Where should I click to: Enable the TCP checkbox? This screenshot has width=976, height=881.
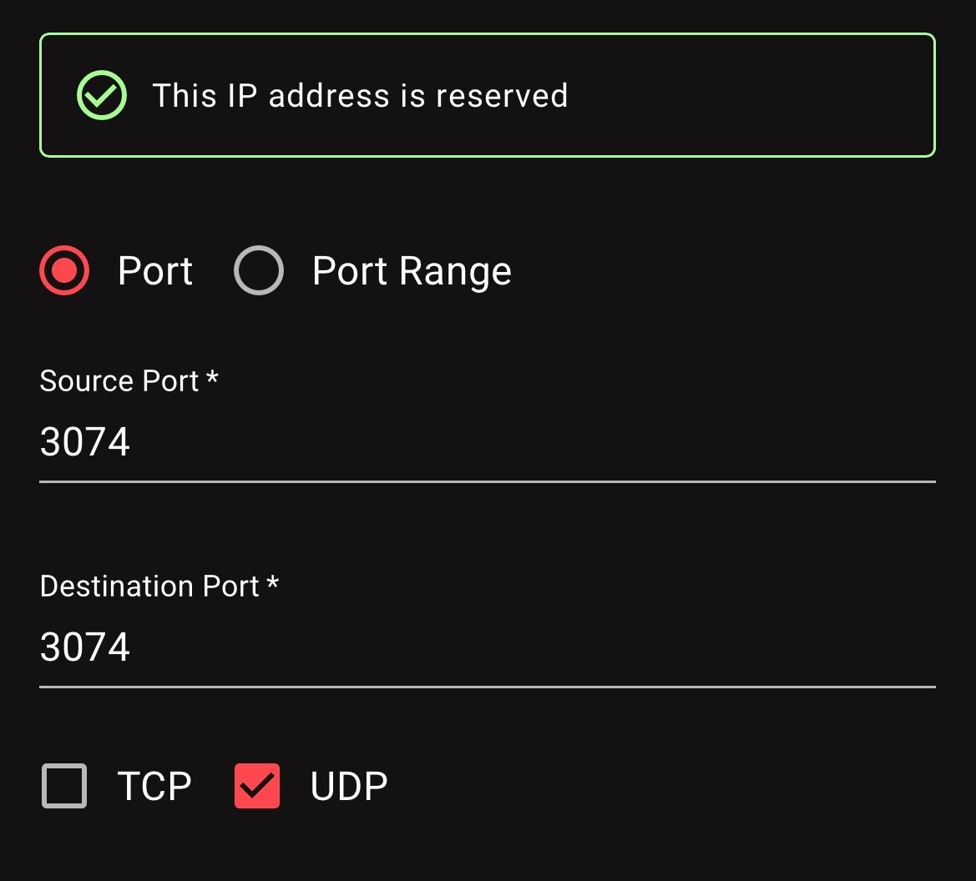64,786
